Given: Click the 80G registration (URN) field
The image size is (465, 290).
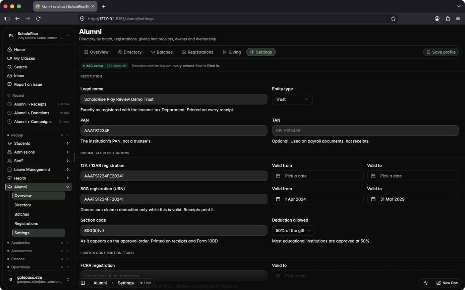Looking at the screenshot, I should (x=174, y=199).
